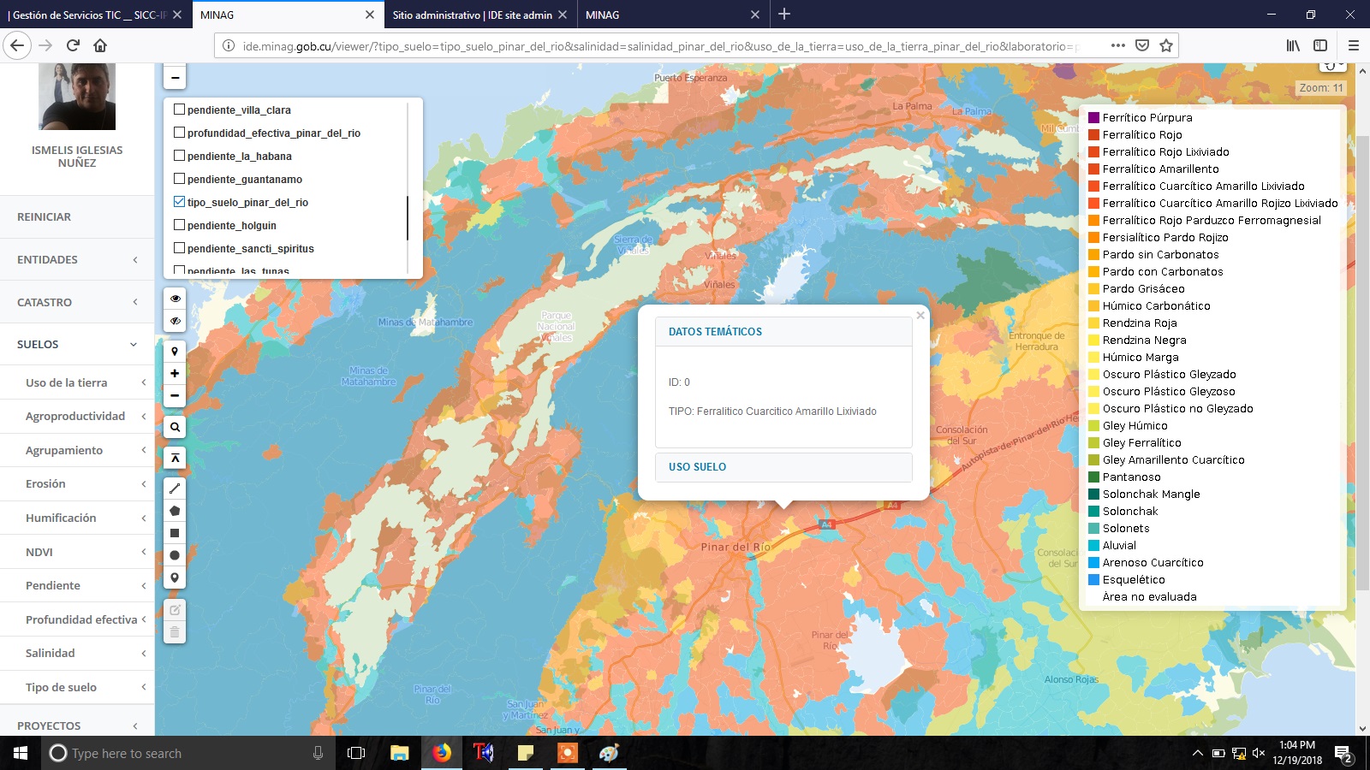Enable pendiente_la_habana layer checkbox
Viewport: 1370px width, 770px height.
179,156
